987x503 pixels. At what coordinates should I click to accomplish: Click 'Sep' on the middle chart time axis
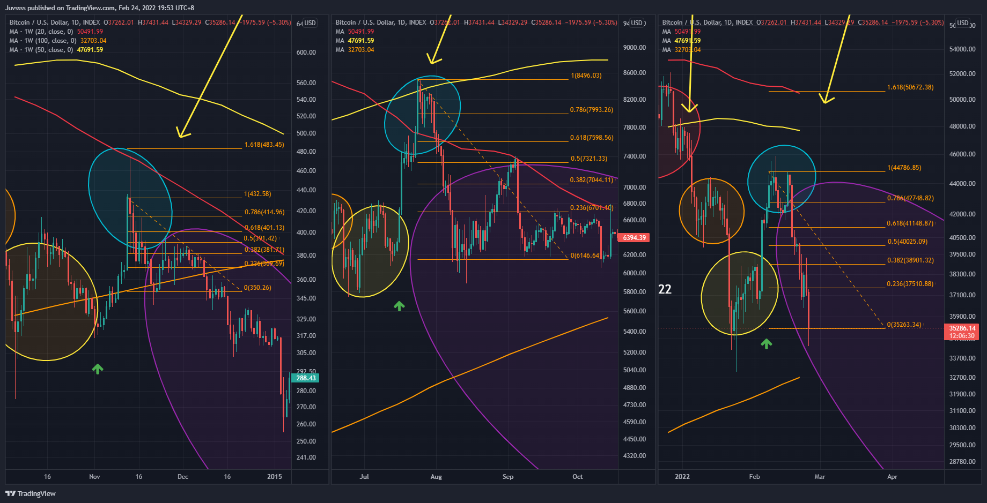point(508,477)
